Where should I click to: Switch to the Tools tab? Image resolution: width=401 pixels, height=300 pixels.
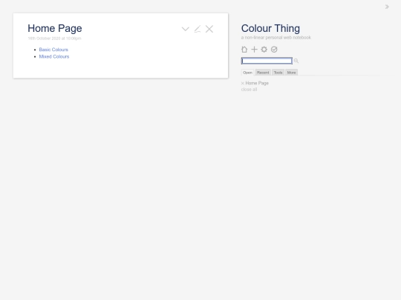[278, 73]
